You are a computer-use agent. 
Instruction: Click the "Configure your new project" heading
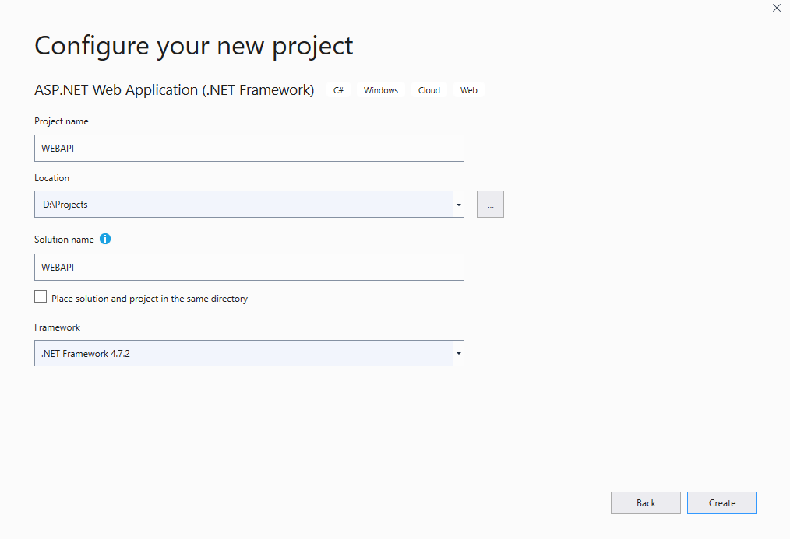(x=193, y=45)
